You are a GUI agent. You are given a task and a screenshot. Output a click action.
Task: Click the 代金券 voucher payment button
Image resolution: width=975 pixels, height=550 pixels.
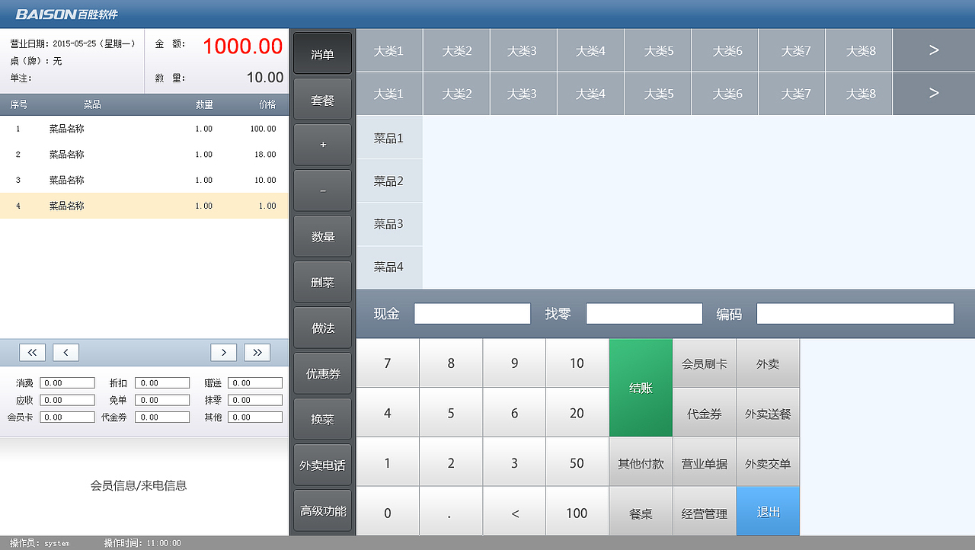click(705, 413)
